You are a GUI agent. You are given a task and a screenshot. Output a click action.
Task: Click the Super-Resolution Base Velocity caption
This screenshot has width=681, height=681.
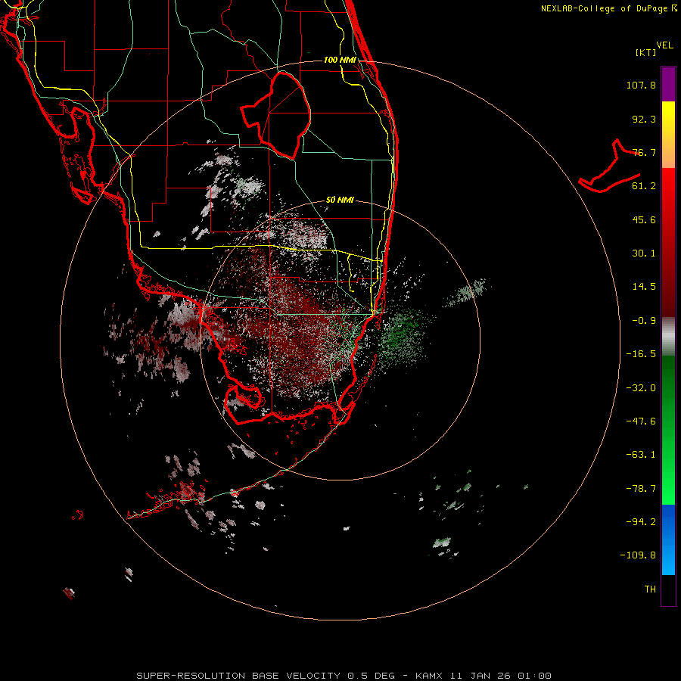point(344,676)
